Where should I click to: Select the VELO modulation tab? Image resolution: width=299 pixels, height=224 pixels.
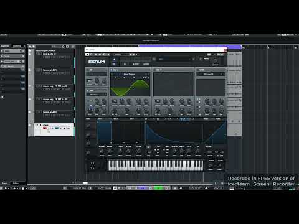point(206,119)
